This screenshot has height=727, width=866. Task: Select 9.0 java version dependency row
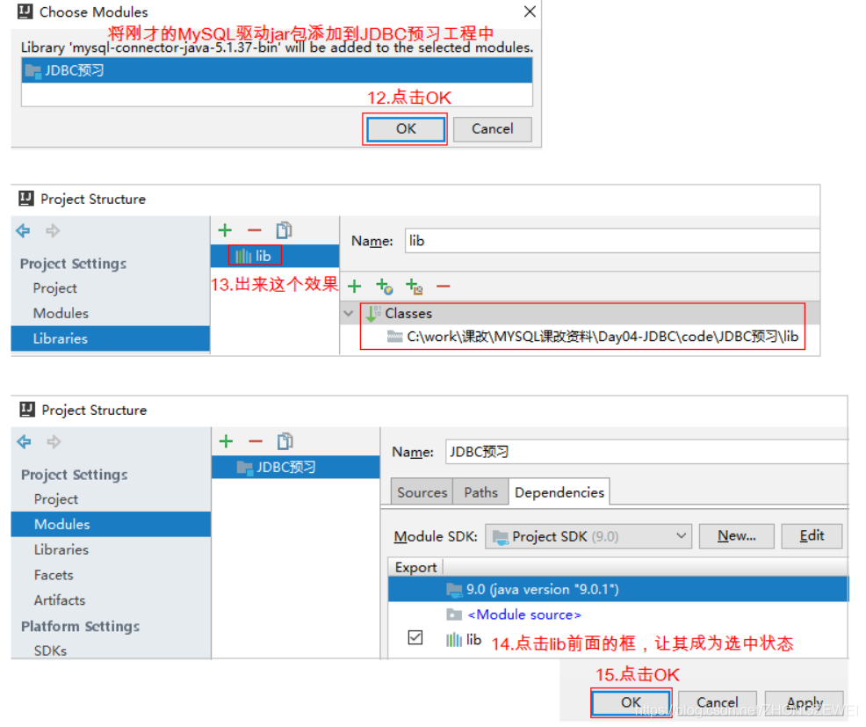[x=618, y=589]
